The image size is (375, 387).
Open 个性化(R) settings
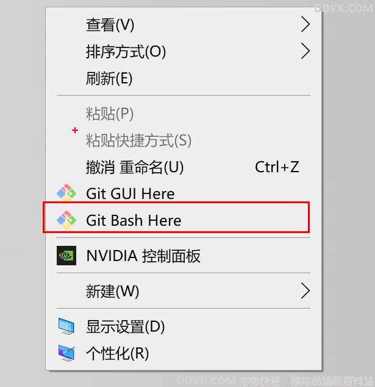point(184,353)
